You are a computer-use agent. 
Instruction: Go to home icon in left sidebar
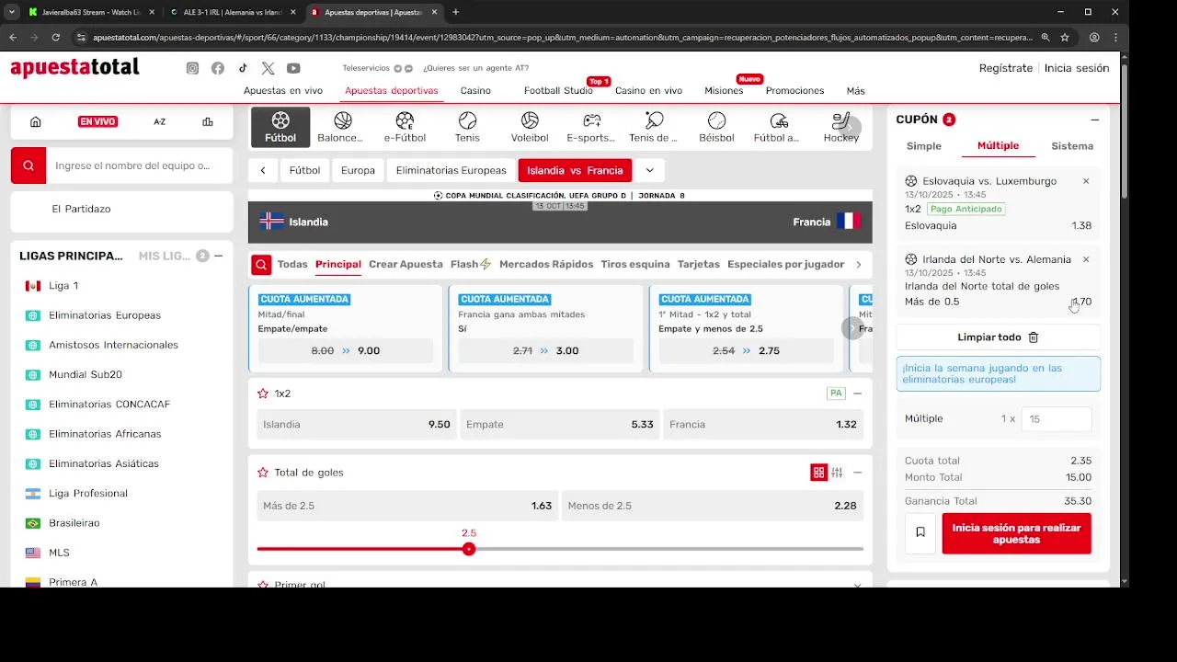click(36, 121)
